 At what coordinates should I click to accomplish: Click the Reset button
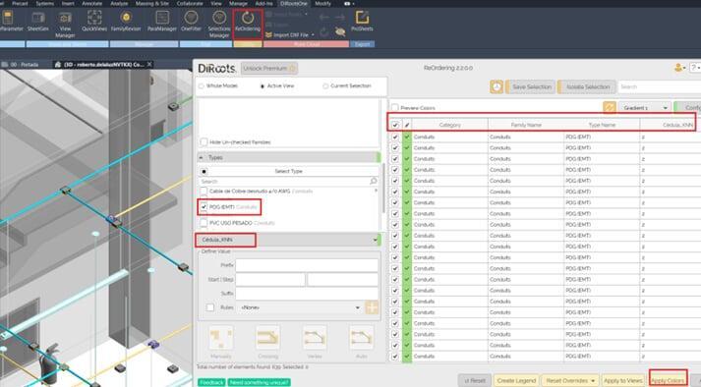(474, 381)
